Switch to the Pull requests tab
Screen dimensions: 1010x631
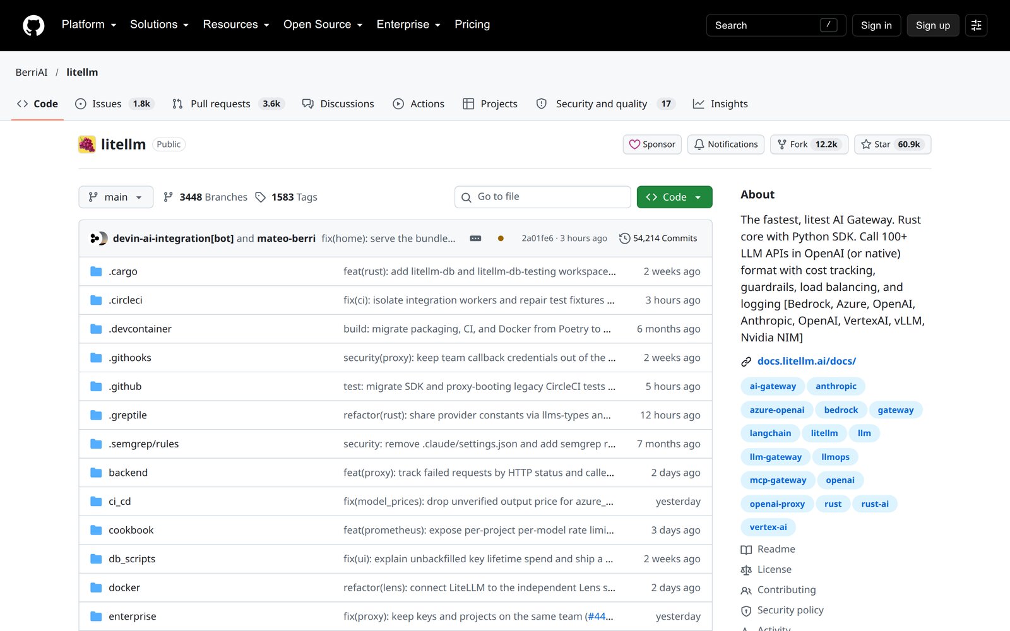click(x=228, y=104)
